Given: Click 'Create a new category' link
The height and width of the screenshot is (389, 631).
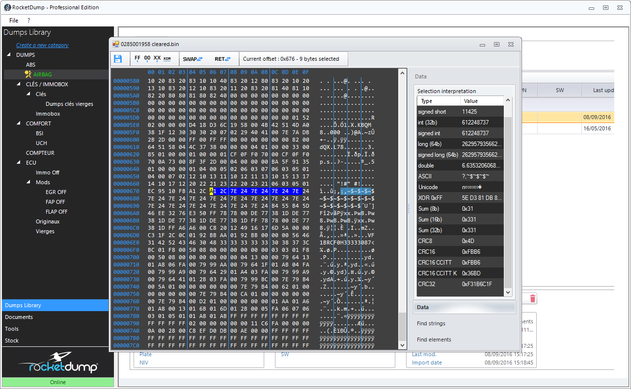Looking at the screenshot, I should click(42, 45).
